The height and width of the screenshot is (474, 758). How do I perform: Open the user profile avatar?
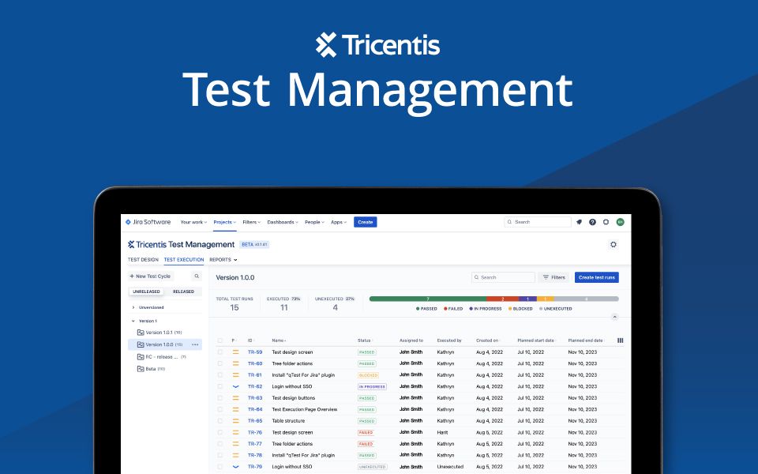pos(620,222)
